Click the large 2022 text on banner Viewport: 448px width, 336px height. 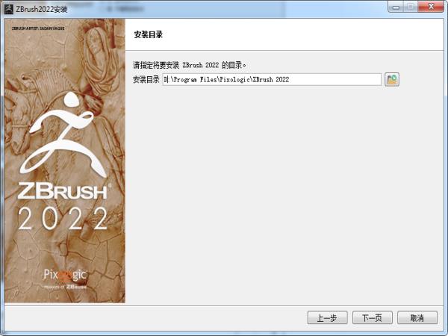coord(64,218)
